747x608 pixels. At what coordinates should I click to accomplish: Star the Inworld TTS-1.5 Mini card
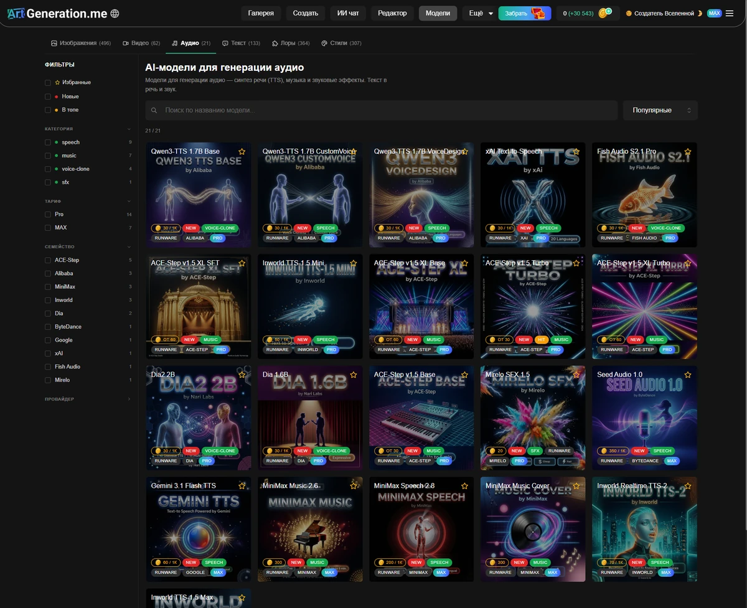tap(354, 263)
